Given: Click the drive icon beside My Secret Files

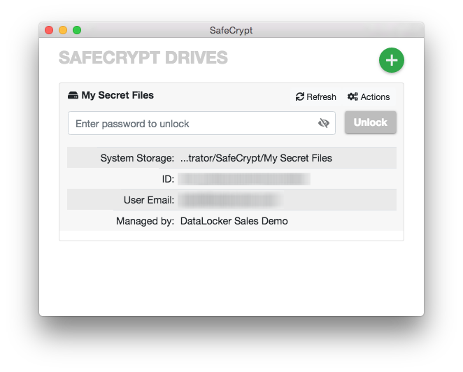Looking at the screenshot, I should coord(73,95).
